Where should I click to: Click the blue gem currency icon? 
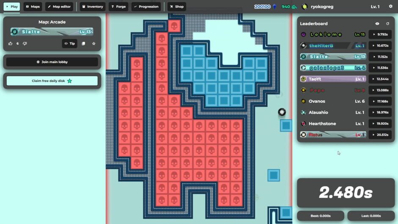coord(274,7)
